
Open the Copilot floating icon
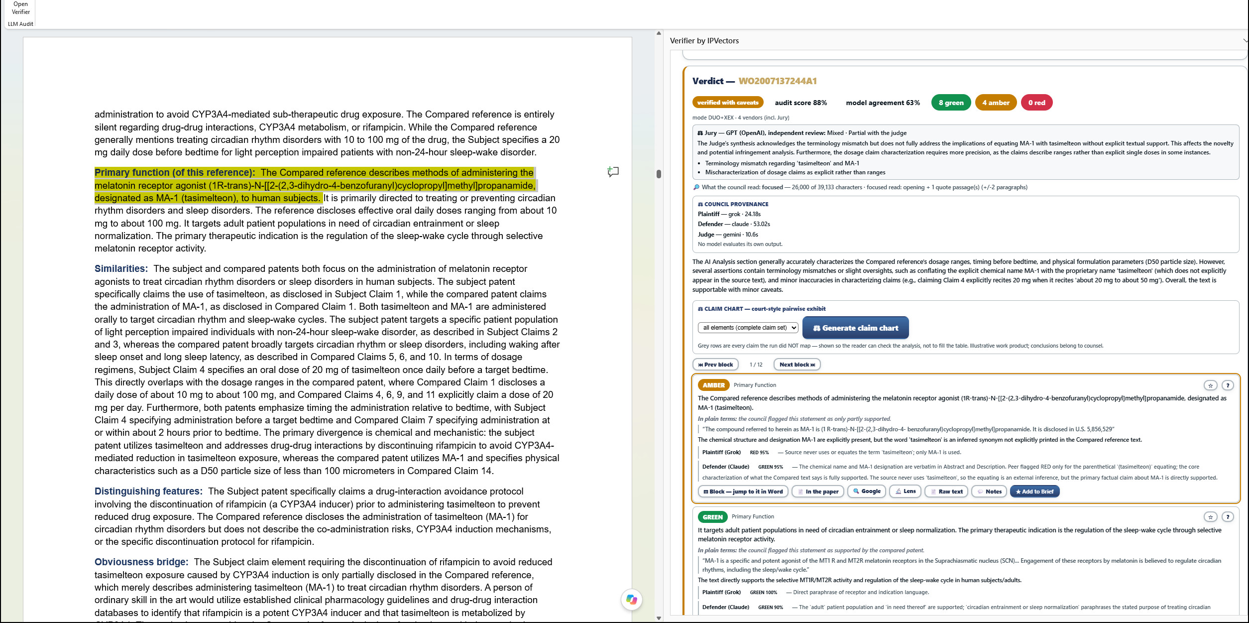coord(631,599)
